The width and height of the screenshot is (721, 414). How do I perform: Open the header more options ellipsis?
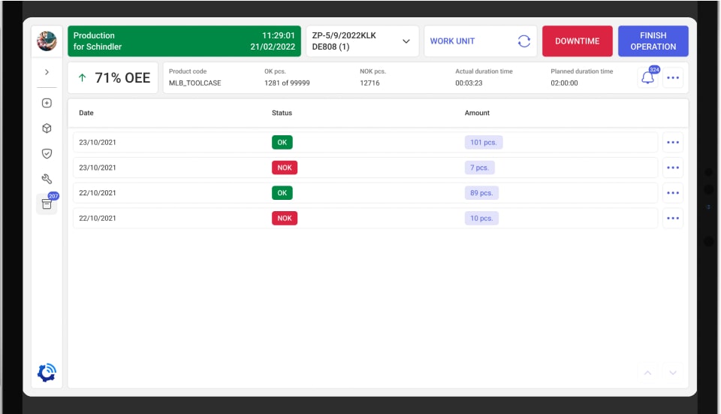point(673,77)
